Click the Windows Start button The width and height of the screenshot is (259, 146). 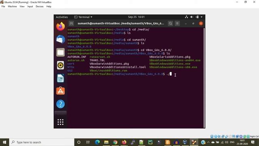(4, 142)
